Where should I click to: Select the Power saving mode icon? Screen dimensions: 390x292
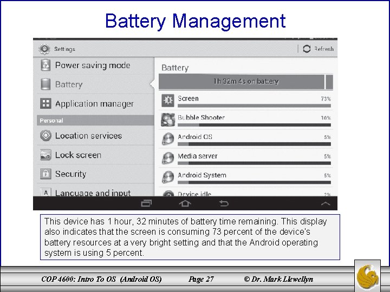[45, 65]
